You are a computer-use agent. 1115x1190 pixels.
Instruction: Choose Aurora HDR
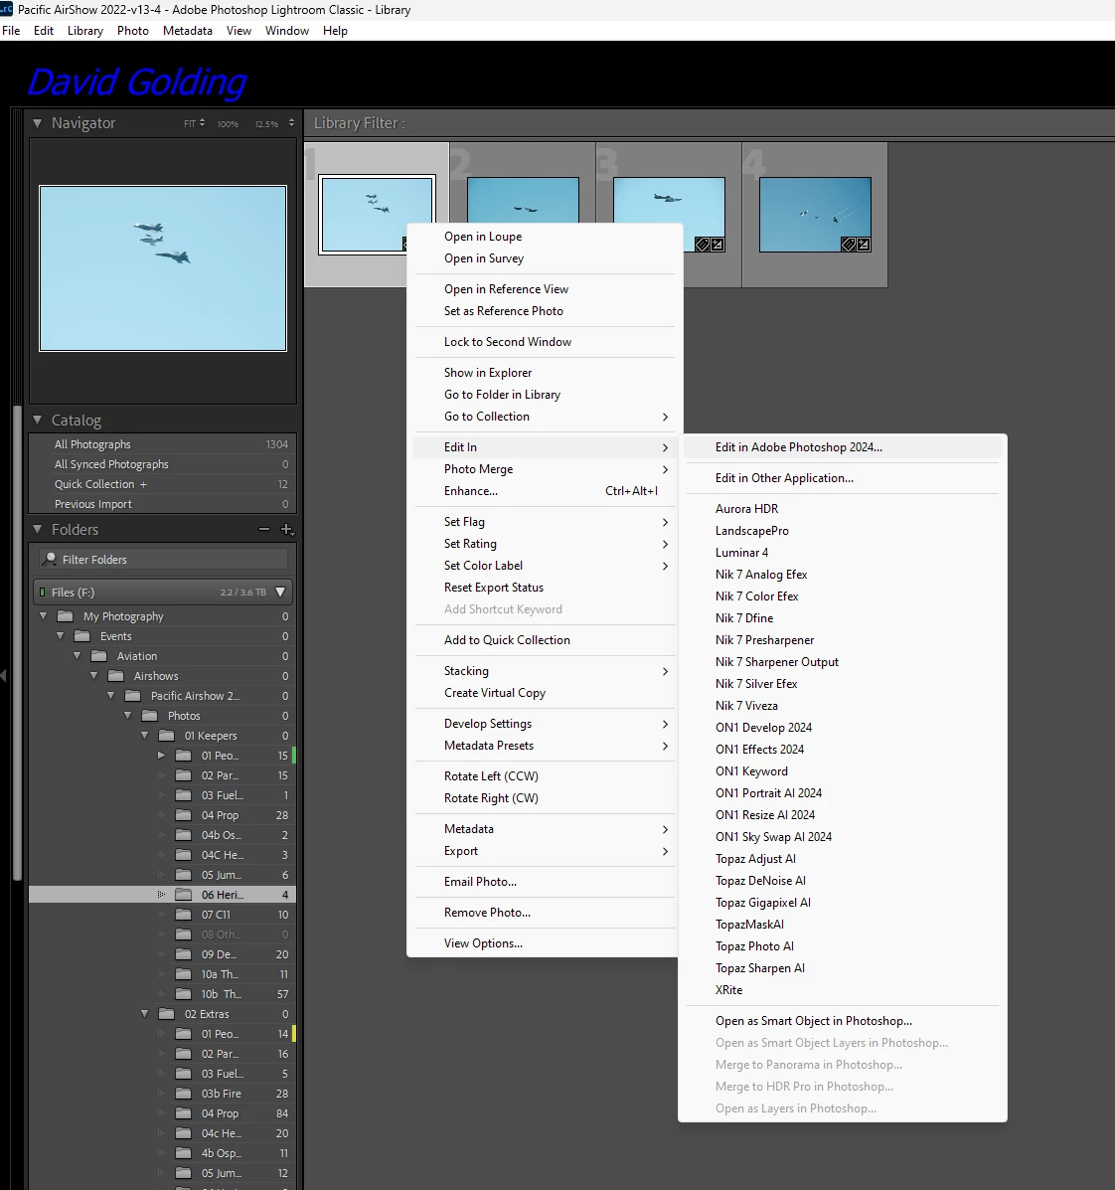pyautogui.click(x=842, y=508)
